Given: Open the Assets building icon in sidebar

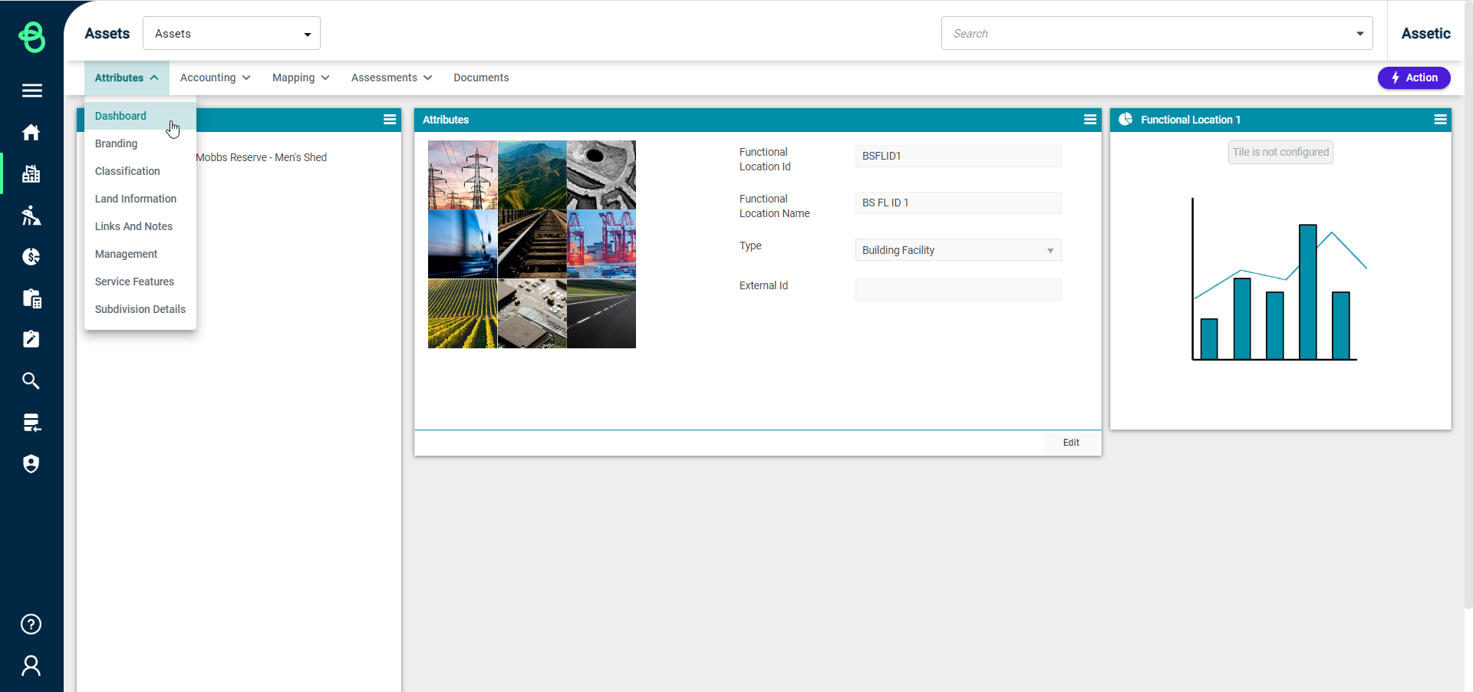Looking at the screenshot, I should point(31,173).
